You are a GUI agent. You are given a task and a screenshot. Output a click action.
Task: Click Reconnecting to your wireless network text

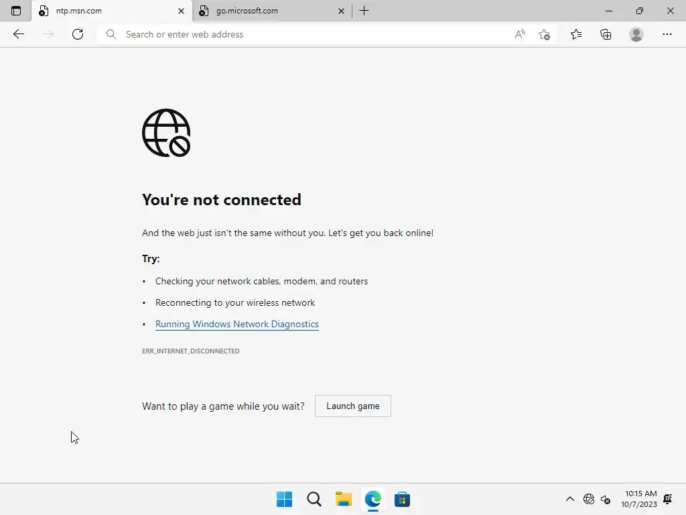235,302
